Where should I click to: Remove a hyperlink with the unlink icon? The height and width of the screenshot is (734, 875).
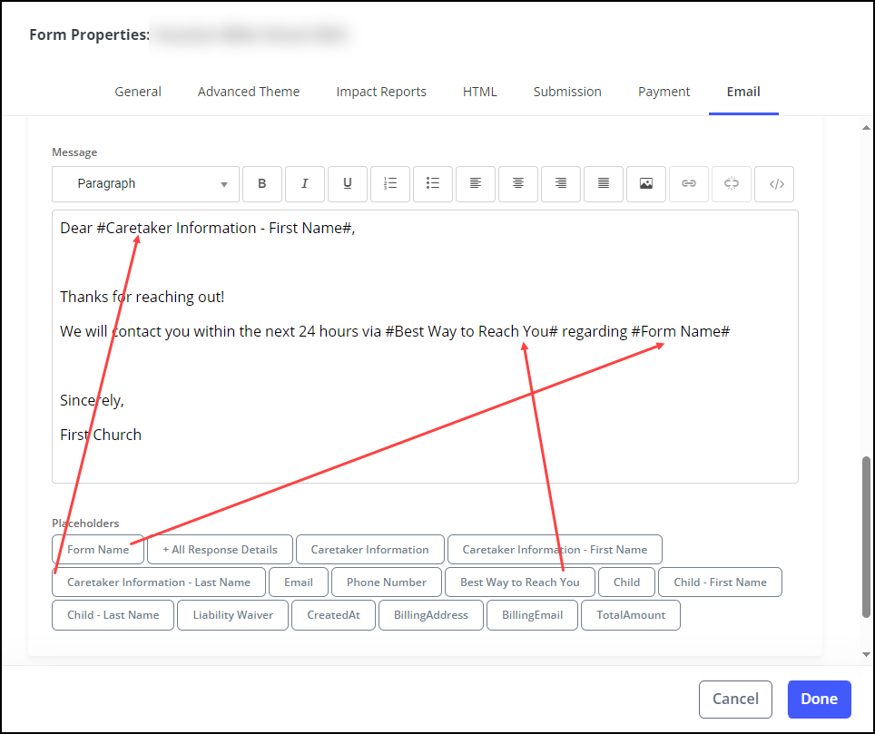point(732,184)
